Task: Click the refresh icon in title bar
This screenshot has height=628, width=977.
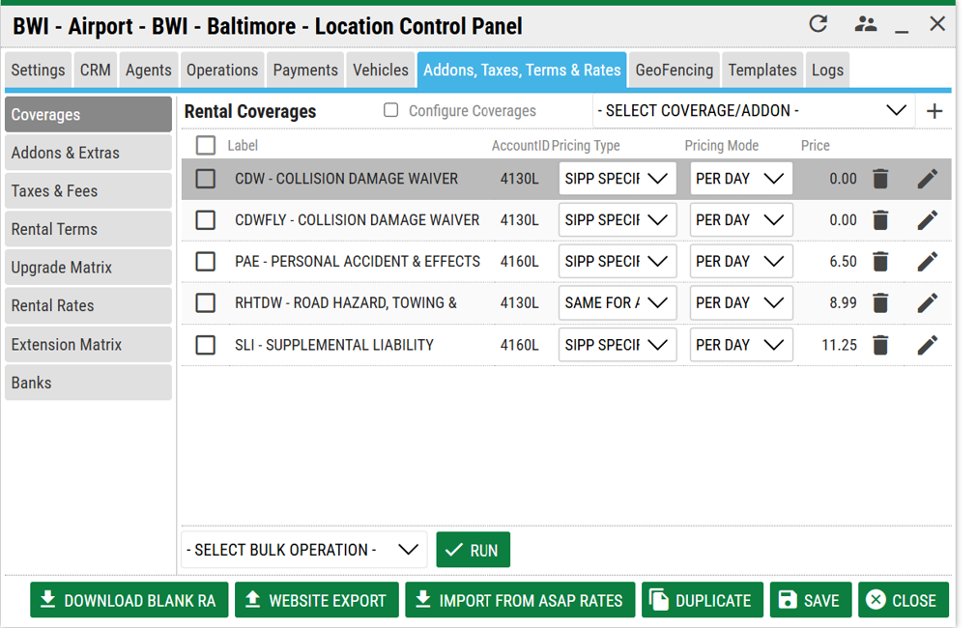Action: (x=818, y=24)
